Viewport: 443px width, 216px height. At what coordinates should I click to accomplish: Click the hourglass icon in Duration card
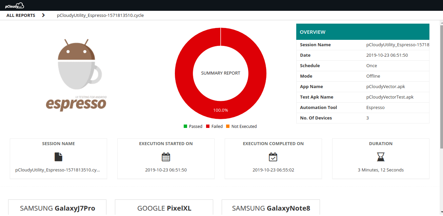(x=381, y=157)
